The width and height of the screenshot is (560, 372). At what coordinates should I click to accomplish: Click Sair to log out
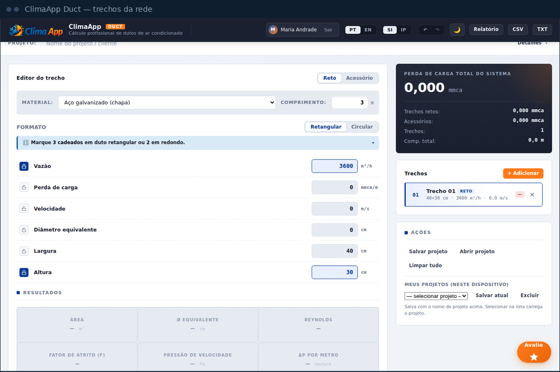point(328,30)
